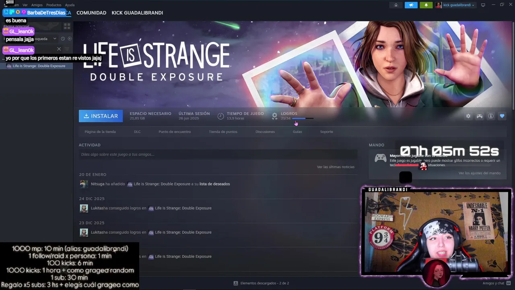The height and width of the screenshot is (290, 515).
Task: Click the ESPACIO NECESARIO 21,81 GB value
Action: (x=137, y=118)
